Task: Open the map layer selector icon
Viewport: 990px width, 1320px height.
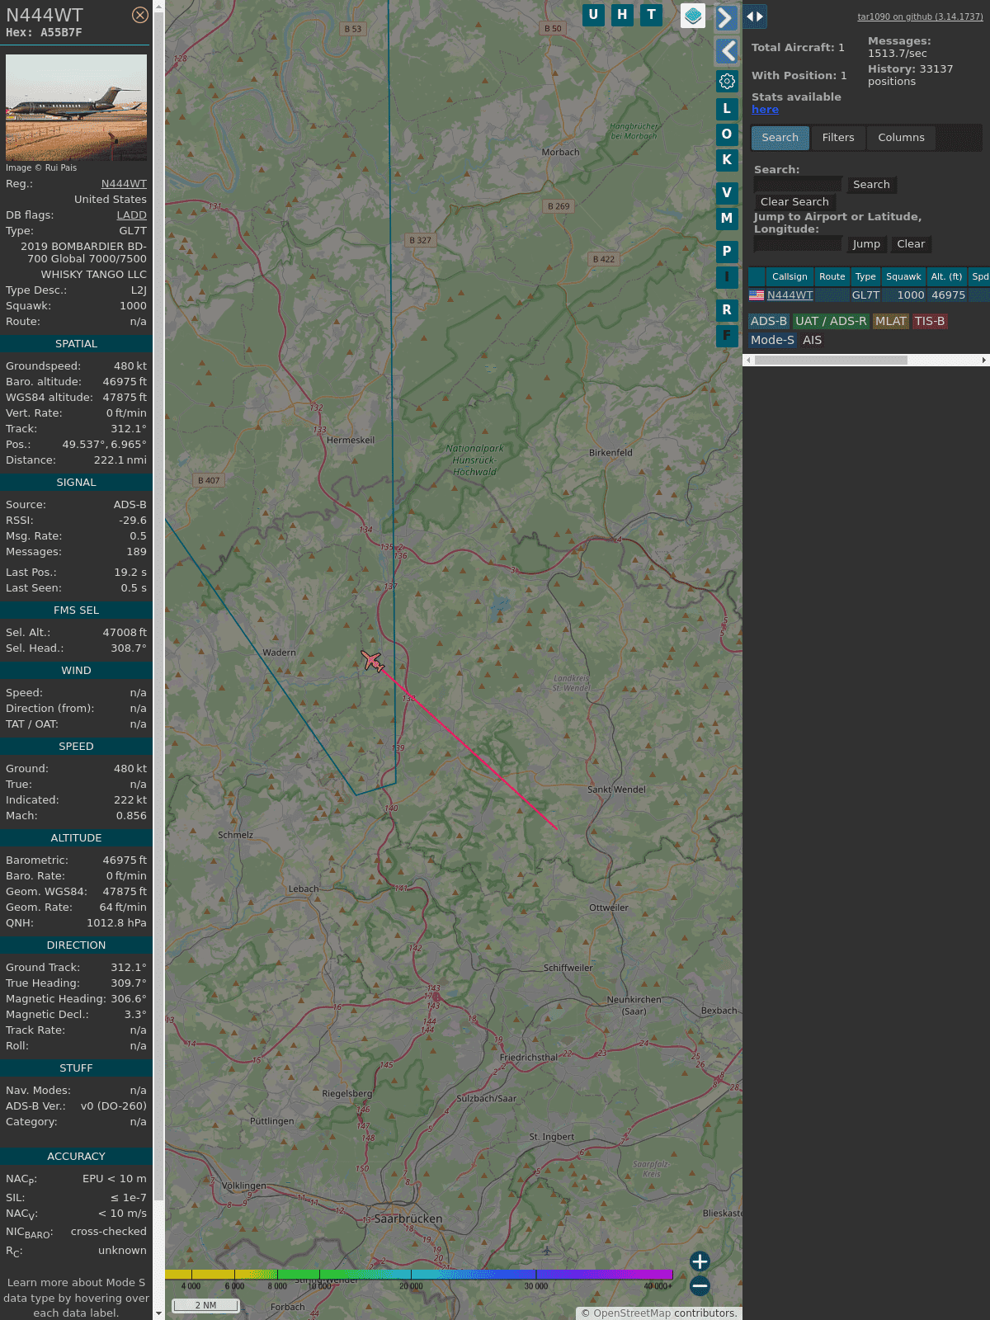Action: click(693, 16)
